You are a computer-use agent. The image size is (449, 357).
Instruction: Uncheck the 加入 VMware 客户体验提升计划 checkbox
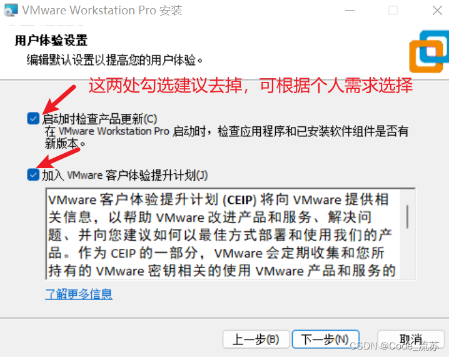point(33,174)
